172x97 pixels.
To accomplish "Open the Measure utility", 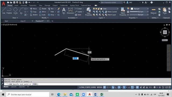I will point(153,11).
